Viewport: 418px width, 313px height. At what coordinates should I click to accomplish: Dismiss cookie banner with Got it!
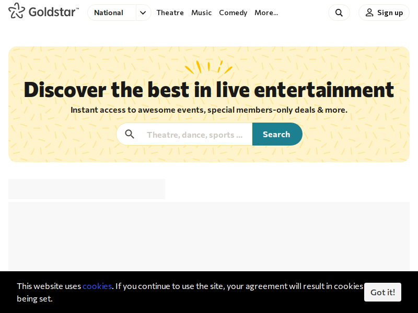[x=382, y=292]
